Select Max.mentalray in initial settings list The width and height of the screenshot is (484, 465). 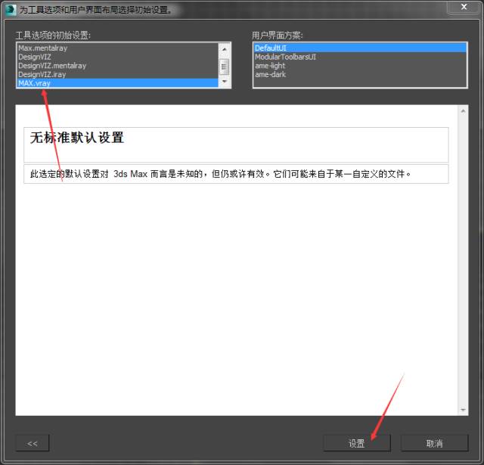(118, 48)
